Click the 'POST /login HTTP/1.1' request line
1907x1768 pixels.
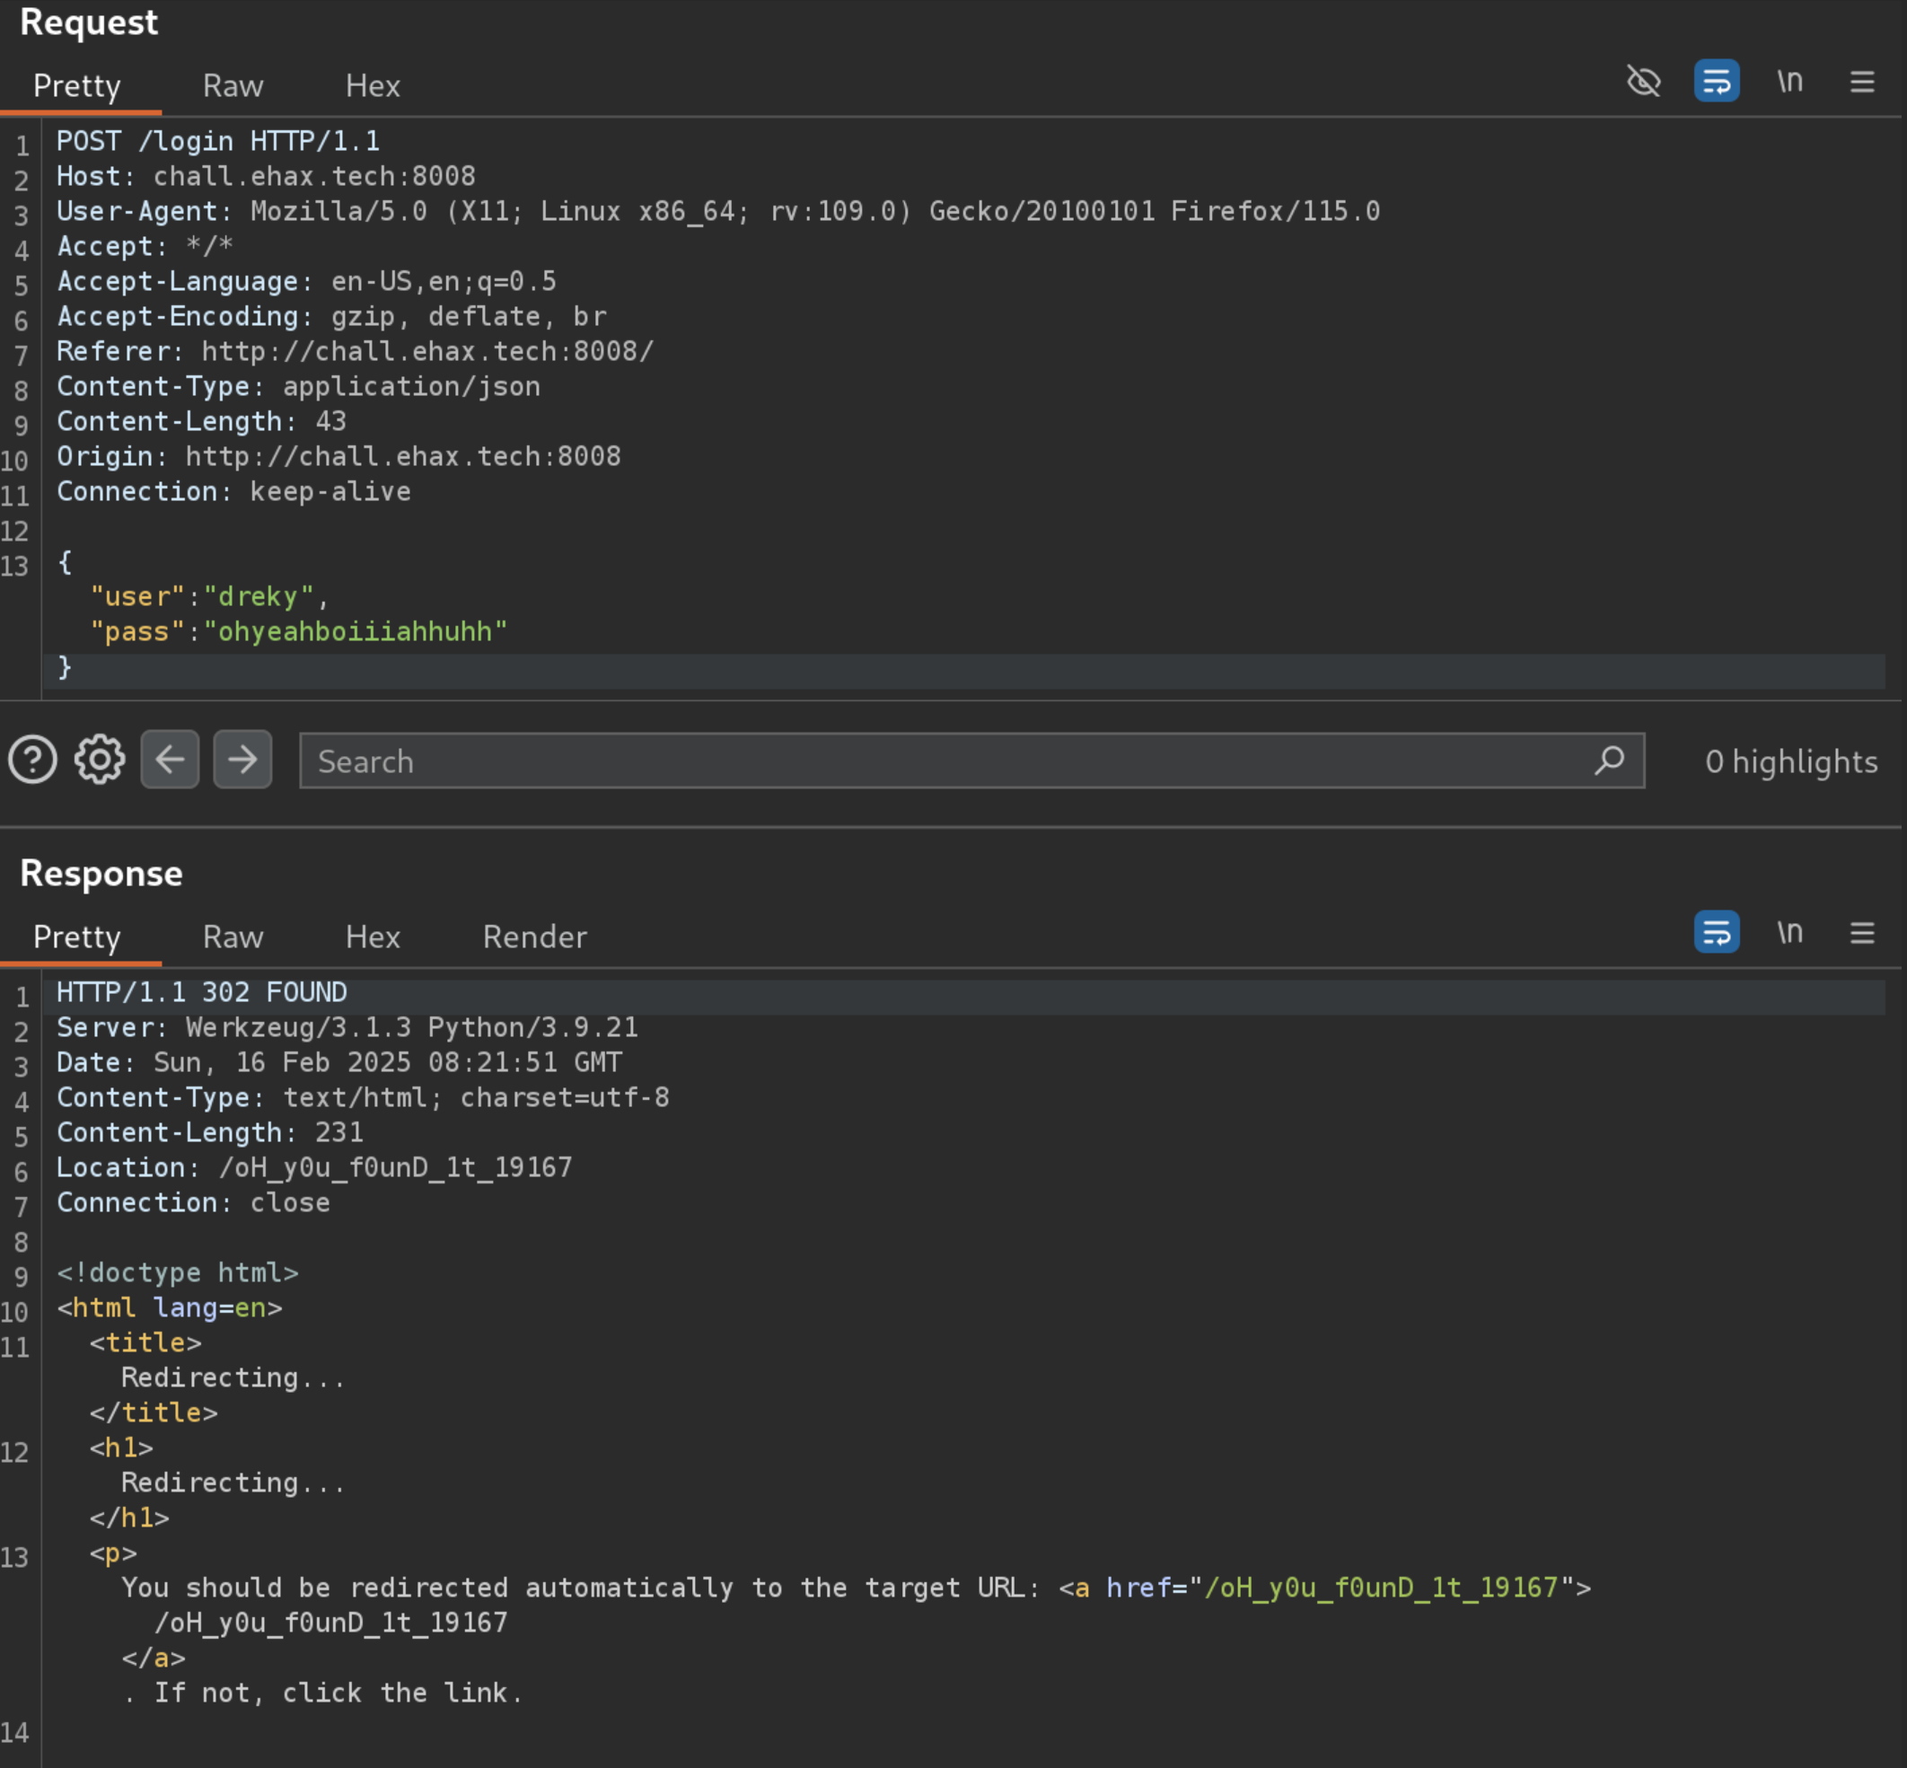218,142
